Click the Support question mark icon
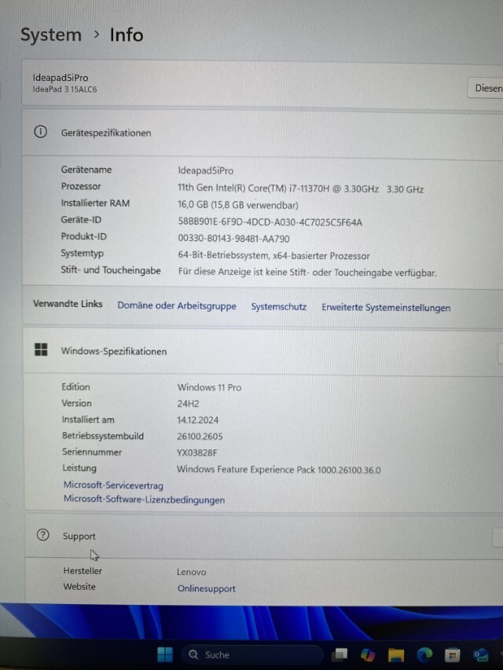 coord(42,535)
